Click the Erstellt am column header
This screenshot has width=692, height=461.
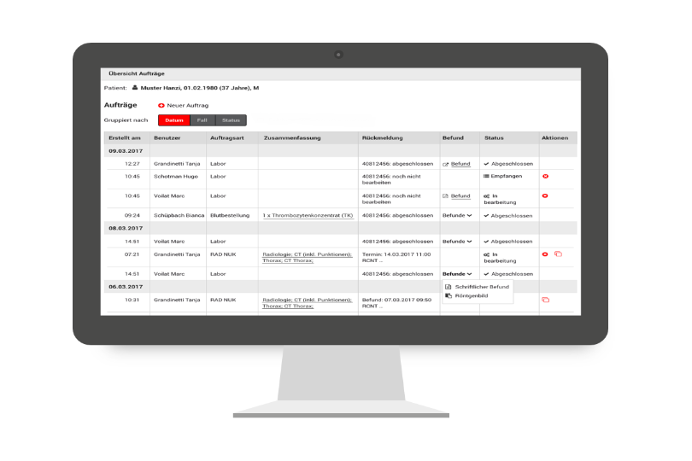click(124, 137)
